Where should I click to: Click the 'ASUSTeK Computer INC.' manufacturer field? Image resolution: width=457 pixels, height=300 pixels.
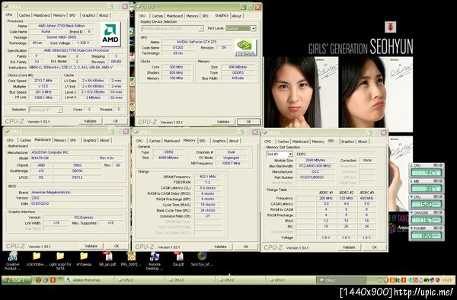pyautogui.click(x=77, y=152)
